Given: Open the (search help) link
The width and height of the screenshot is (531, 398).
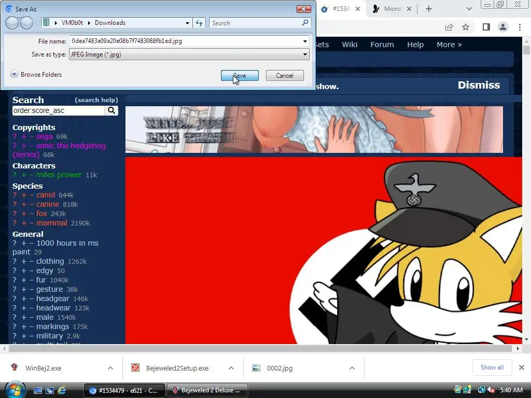Looking at the screenshot, I should click(x=96, y=100).
